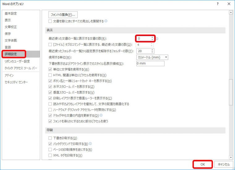Open クイック アクセス ツール バー category

[21, 68]
